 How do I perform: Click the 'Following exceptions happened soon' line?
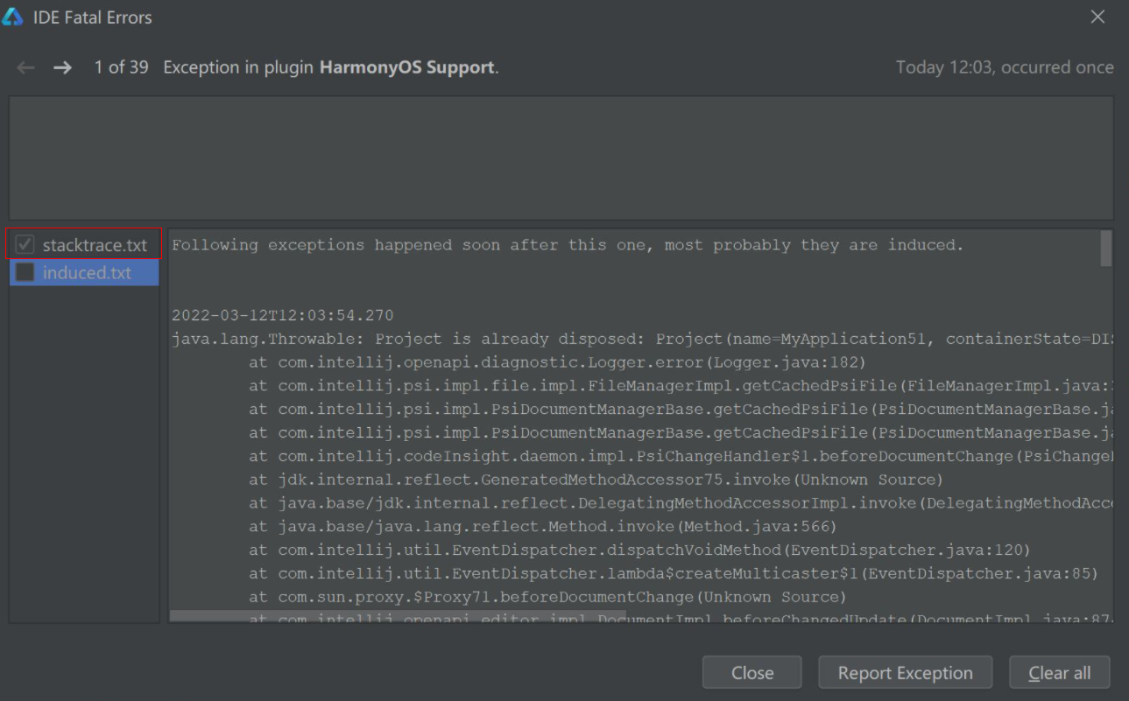coord(568,245)
